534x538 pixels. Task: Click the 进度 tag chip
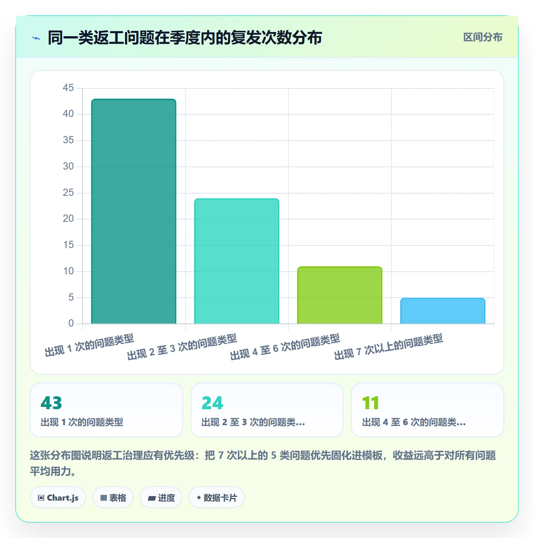click(161, 497)
